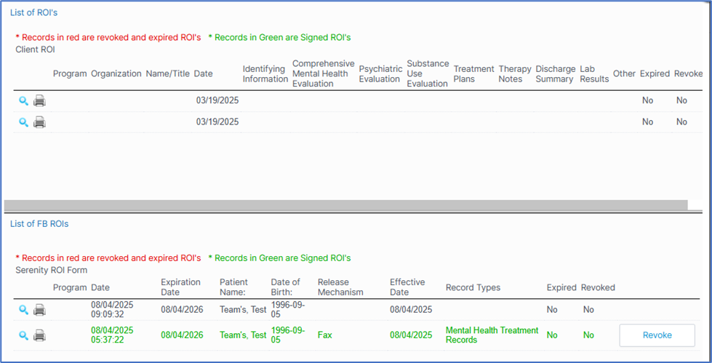712x363 pixels.
Task: Print the first Client ROI record
Action: [x=40, y=101]
